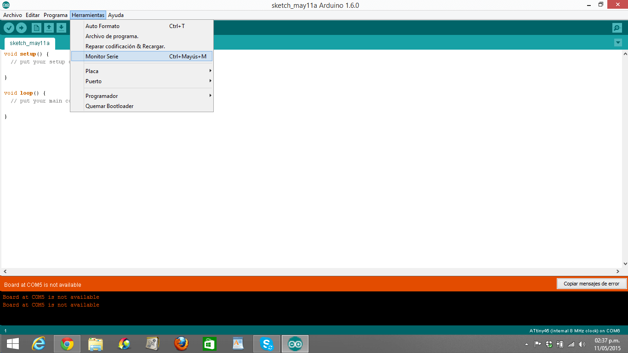Open the Windows Start button
The image size is (628, 353).
click(x=13, y=344)
